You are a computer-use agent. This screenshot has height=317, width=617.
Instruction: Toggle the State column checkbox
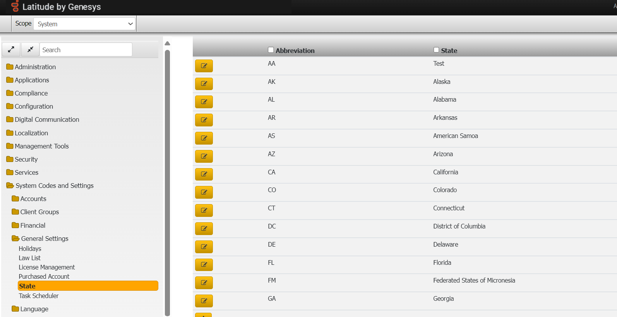(436, 50)
